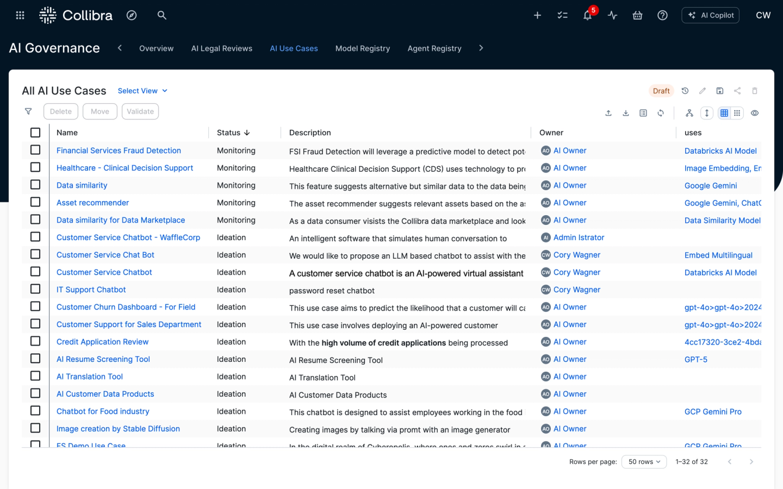The image size is (783, 489).
Task: Open the view history icon
Action: pos(685,91)
